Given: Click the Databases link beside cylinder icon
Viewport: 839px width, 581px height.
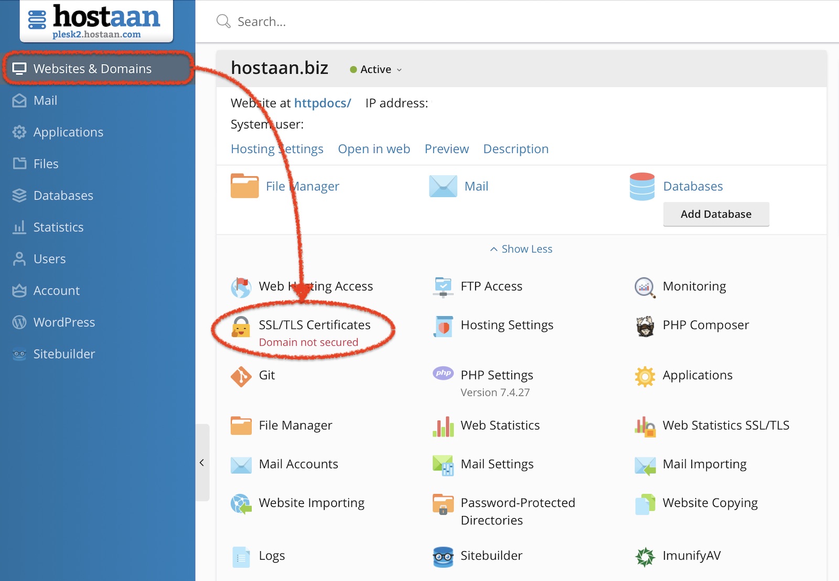Looking at the screenshot, I should (693, 186).
